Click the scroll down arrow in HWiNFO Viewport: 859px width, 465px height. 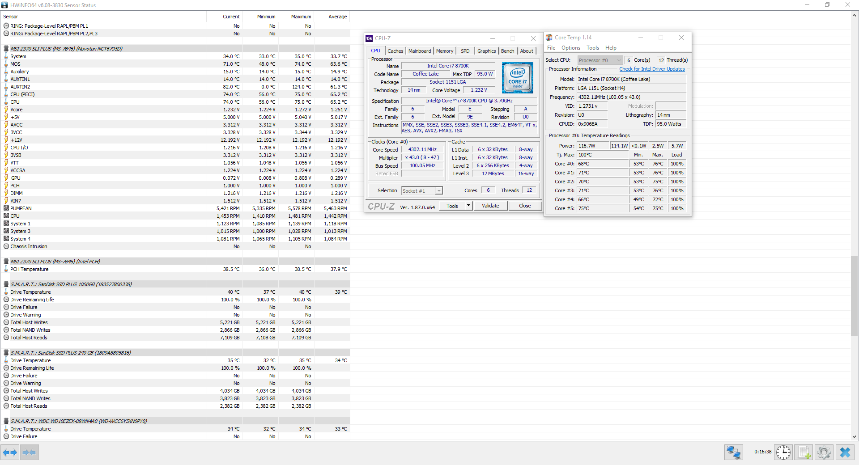(854, 437)
